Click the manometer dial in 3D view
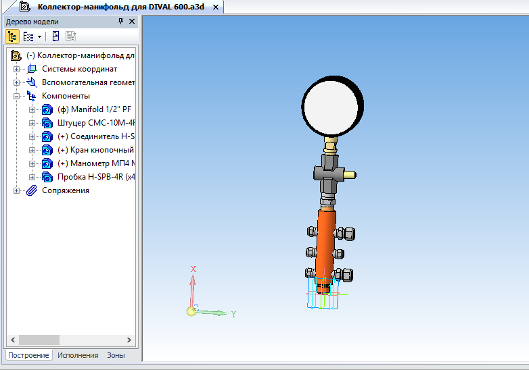The width and height of the screenshot is (529, 370). (x=332, y=107)
